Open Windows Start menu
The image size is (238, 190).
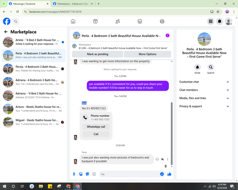(4, 186)
